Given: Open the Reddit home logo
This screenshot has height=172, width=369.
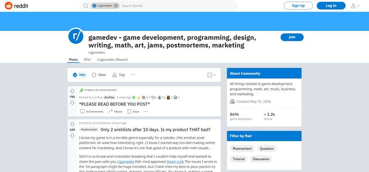Looking at the screenshot, I should pos(16,6).
